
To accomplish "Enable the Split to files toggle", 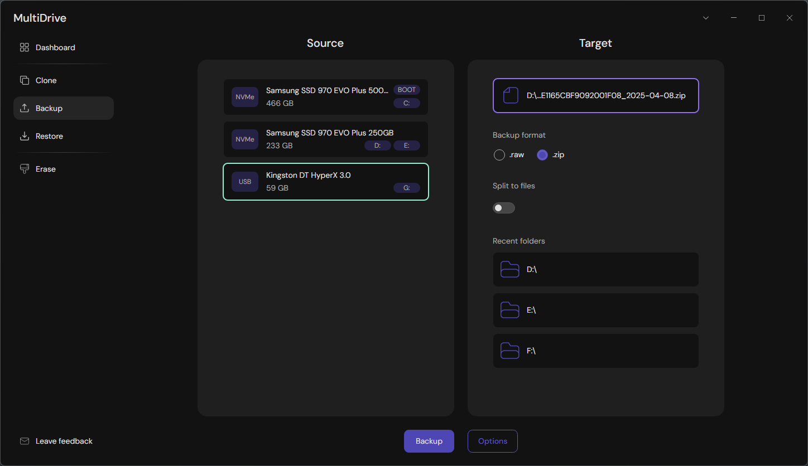I will [503, 207].
